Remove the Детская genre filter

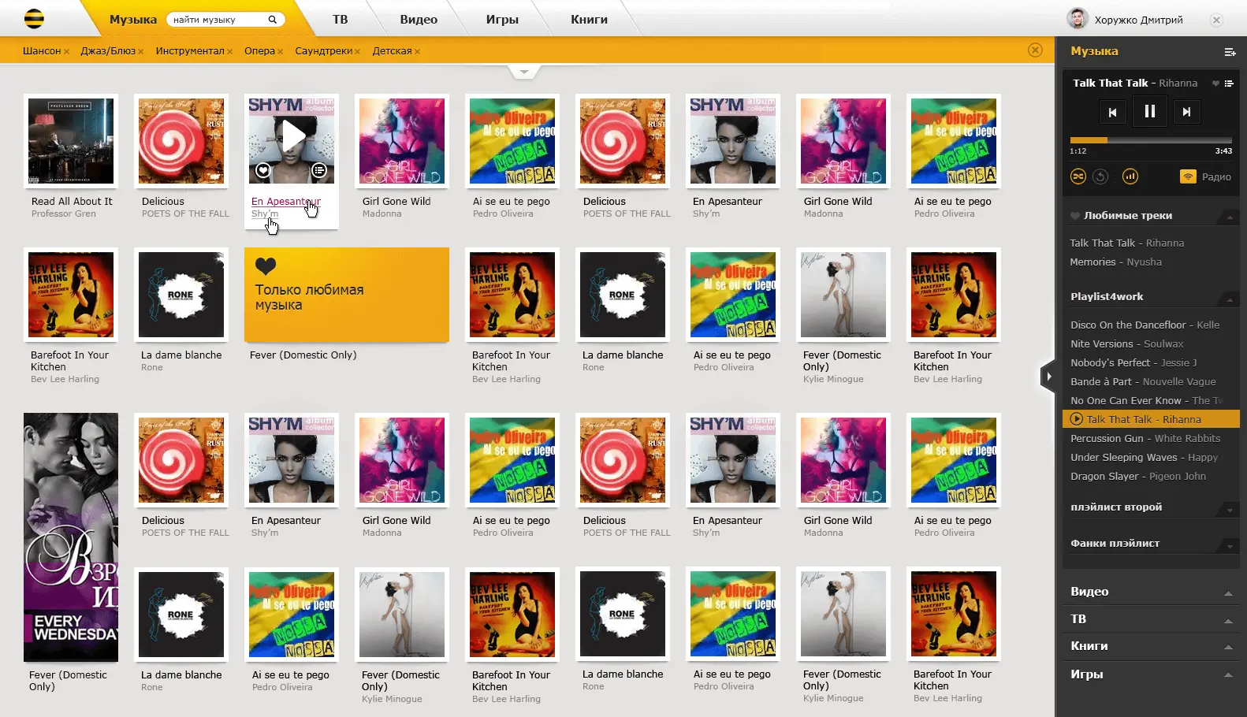click(x=417, y=52)
